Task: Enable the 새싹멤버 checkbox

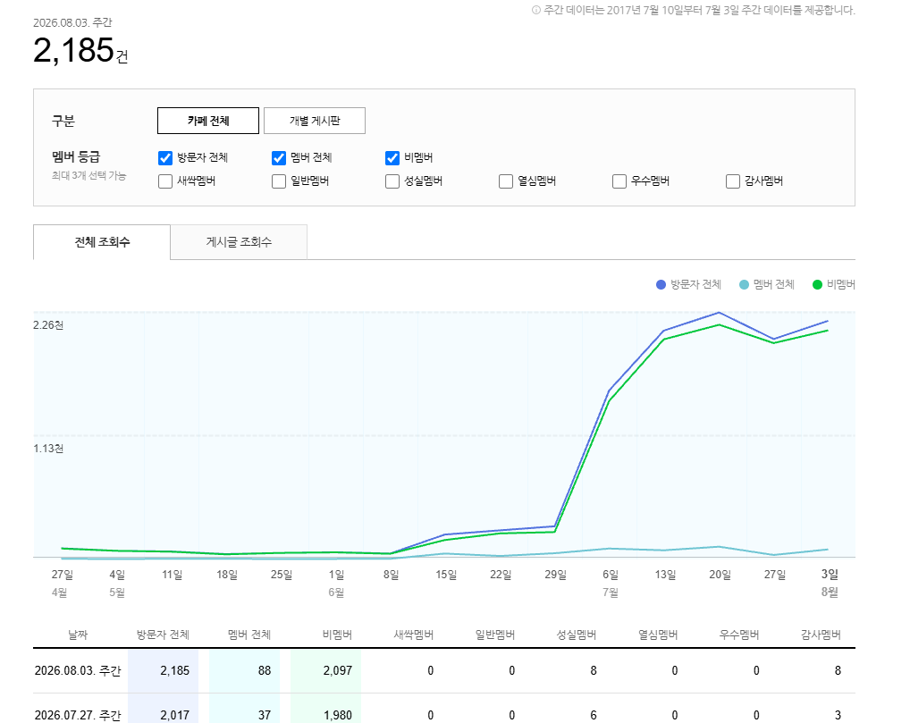Action: pyautogui.click(x=165, y=181)
